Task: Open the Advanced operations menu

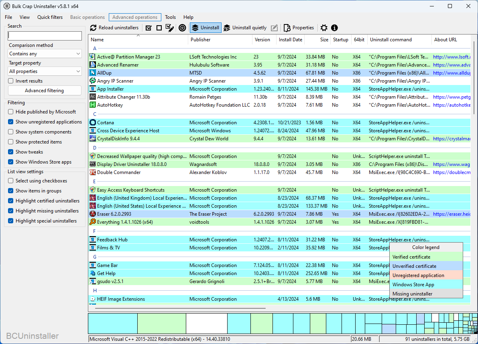Action: click(x=135, y=17)
